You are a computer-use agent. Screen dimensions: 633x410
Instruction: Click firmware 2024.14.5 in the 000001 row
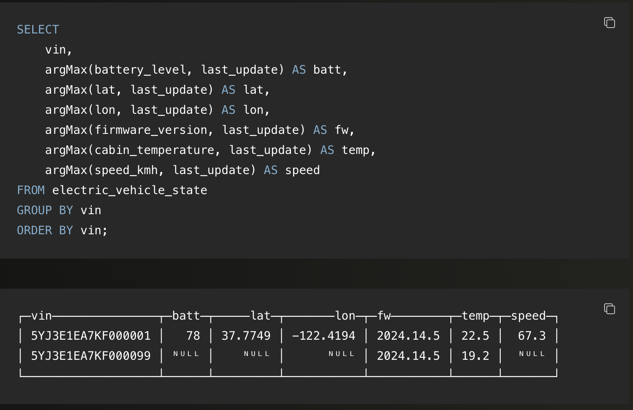coord(408,336)
